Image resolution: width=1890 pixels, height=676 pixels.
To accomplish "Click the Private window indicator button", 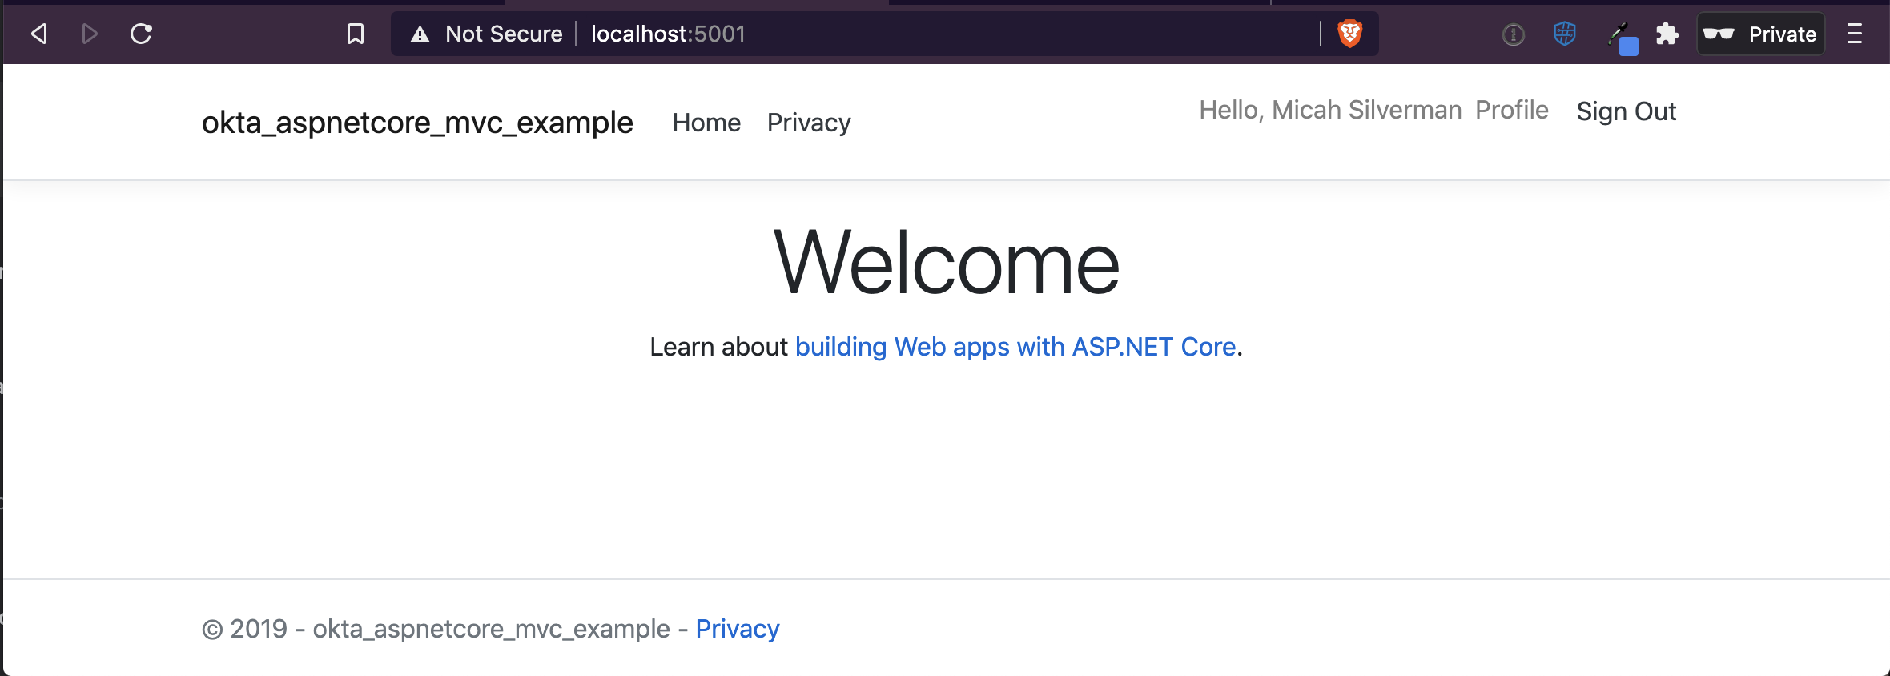I will pos(1760,34).
